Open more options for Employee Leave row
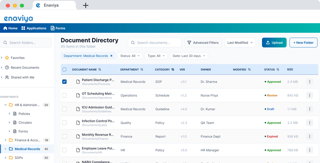Image resolution: width=320 pixels, height=163 pixels. [x=310, y=150]
